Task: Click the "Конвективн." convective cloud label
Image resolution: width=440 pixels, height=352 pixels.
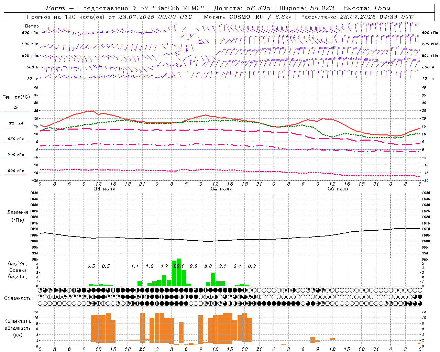Action: click(18, 321)
